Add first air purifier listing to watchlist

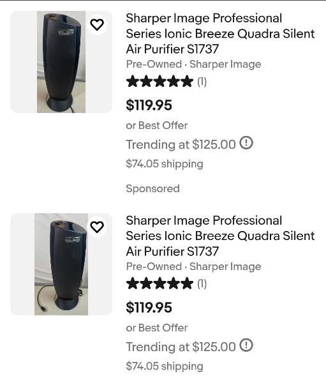[97, 25]
